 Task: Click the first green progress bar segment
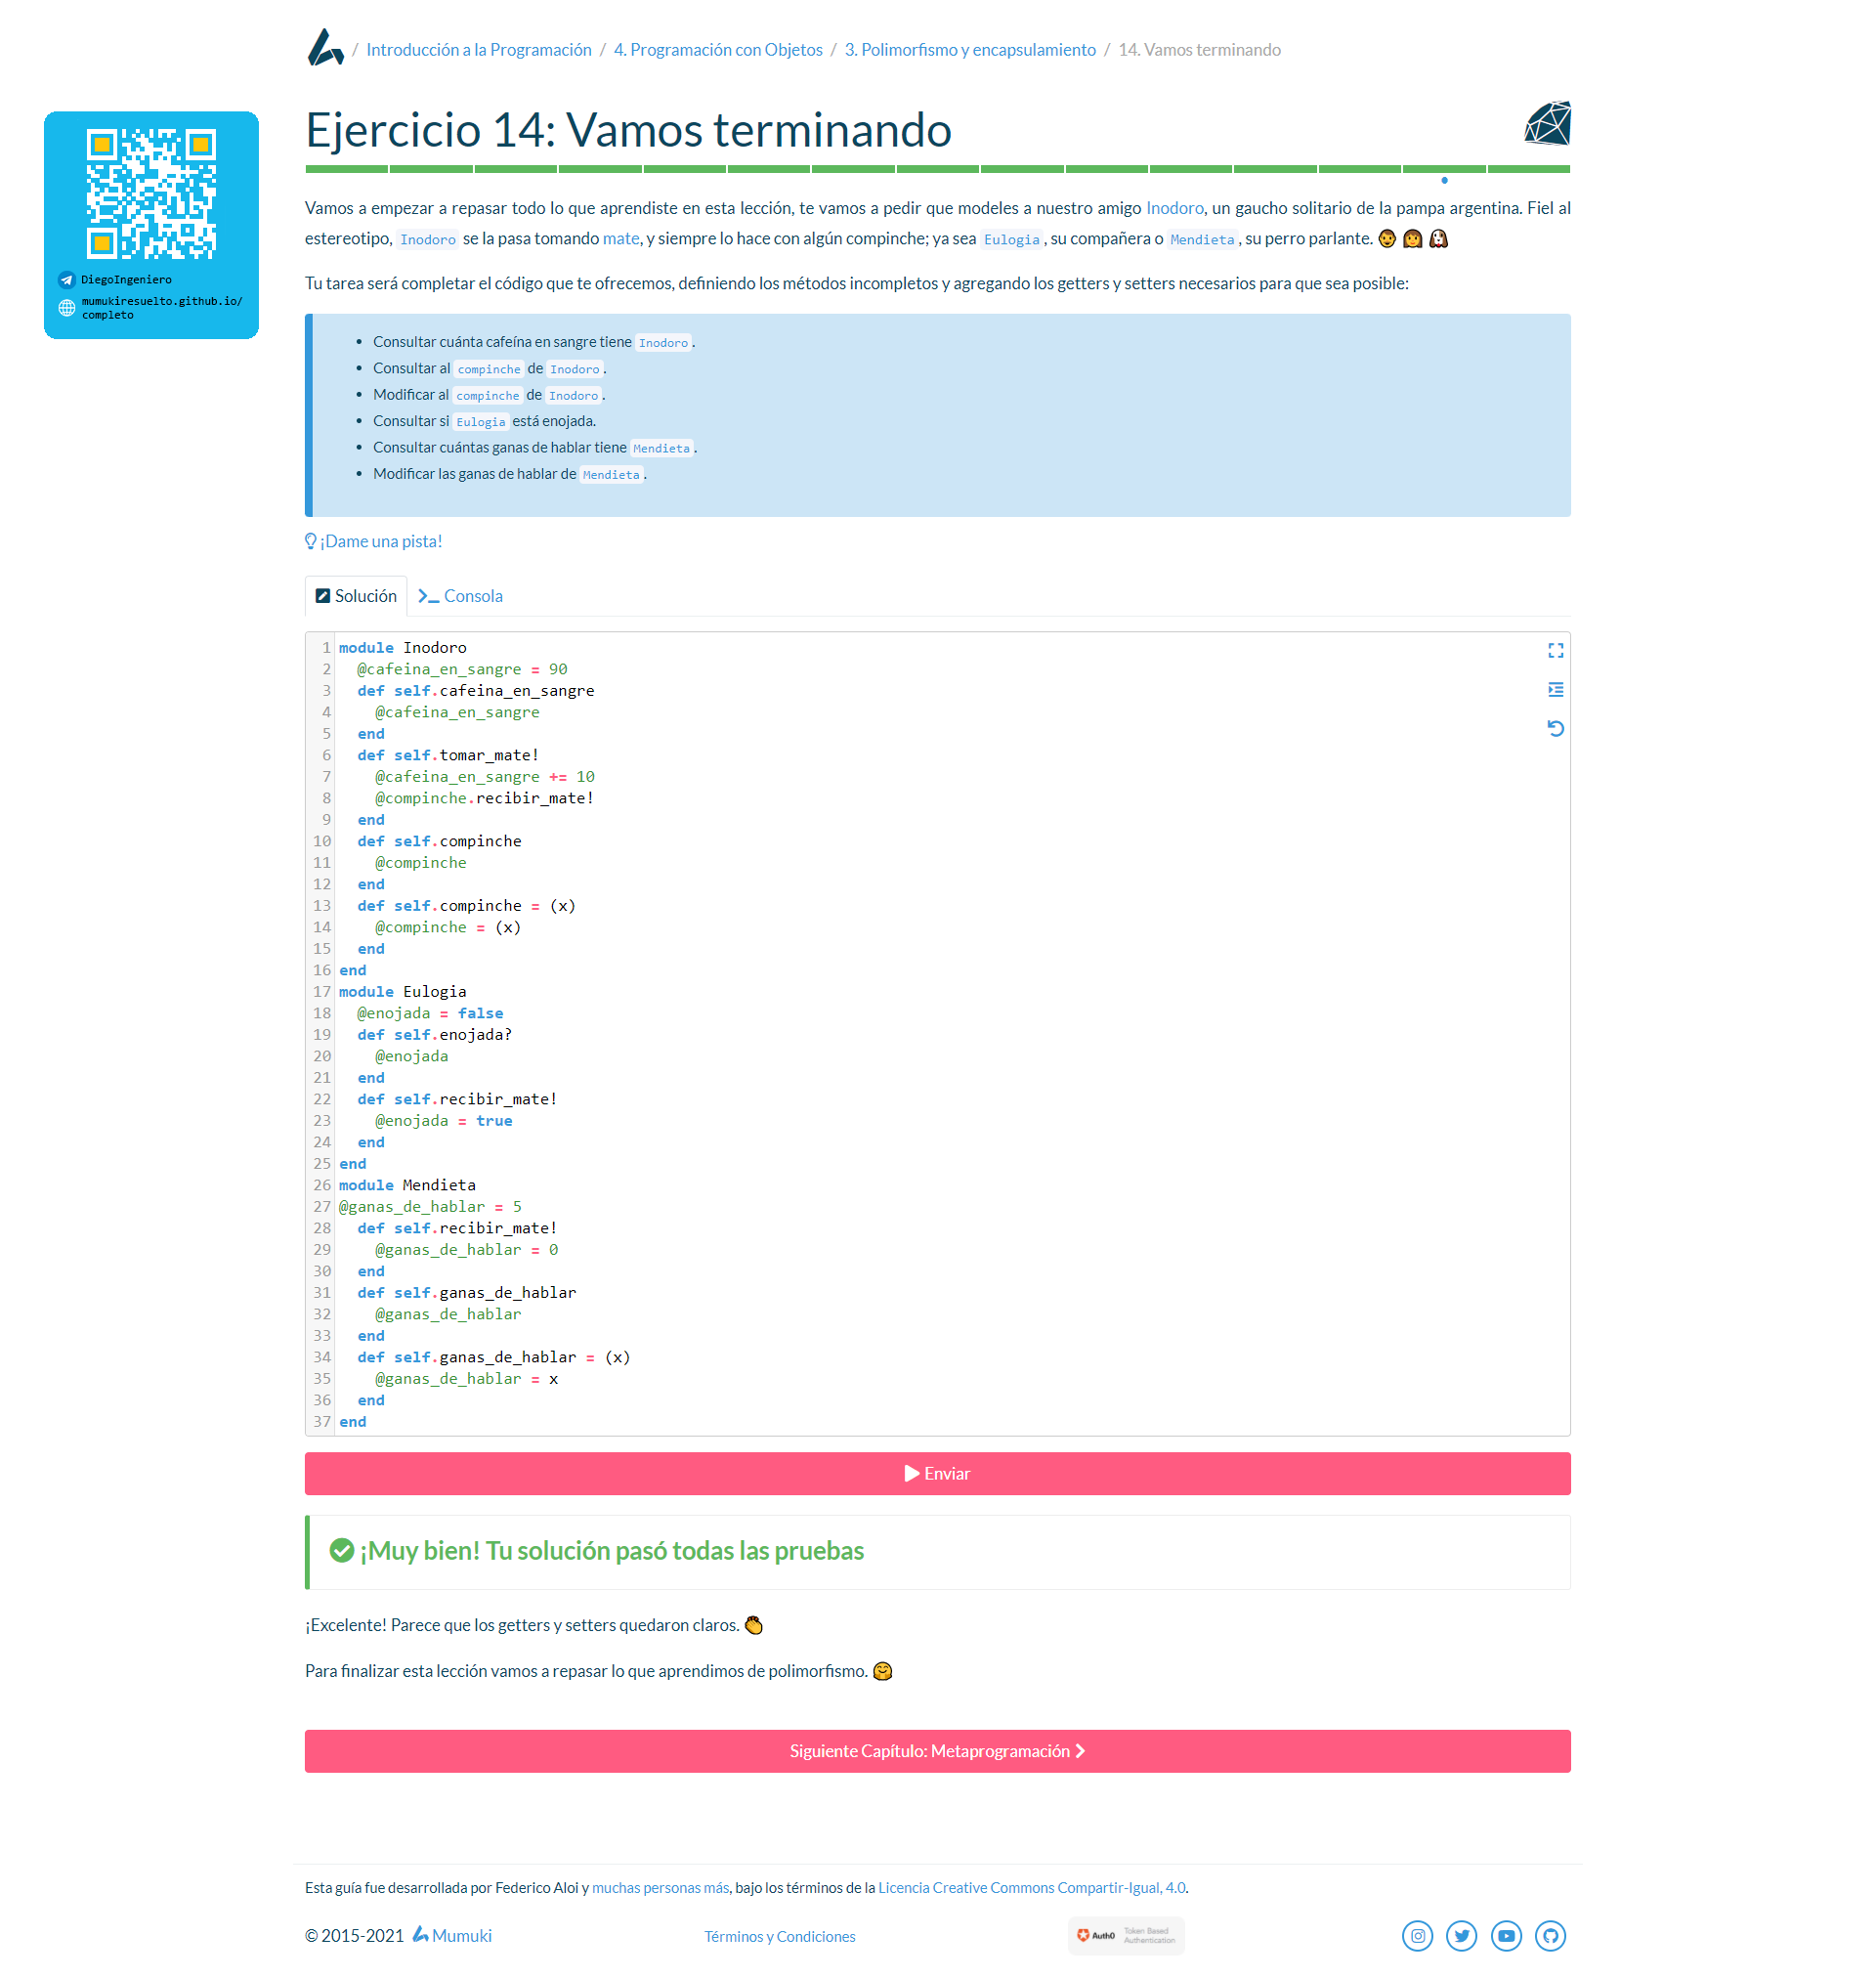[346, 169]
